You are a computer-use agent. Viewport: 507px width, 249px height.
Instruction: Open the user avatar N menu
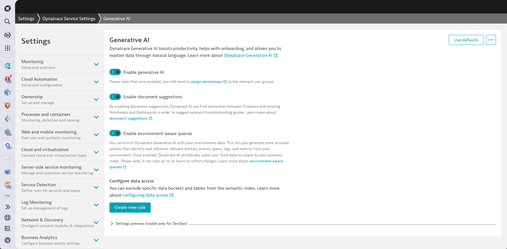click(8, 240)
